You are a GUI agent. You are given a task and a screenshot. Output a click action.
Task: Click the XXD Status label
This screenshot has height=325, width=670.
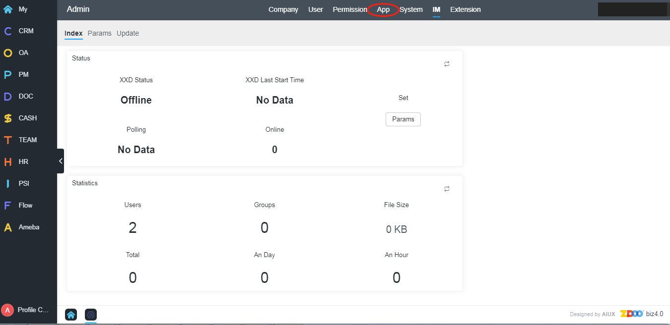[x=136, y=80]
